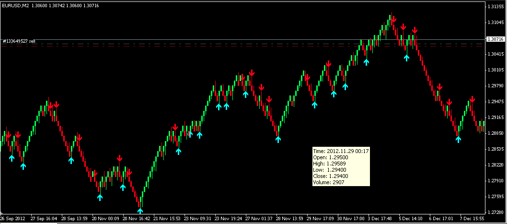Image resolution: width=507 pixels, height=224 pixels.
Task: Click price axis label 1.27280
Action: 496,212
